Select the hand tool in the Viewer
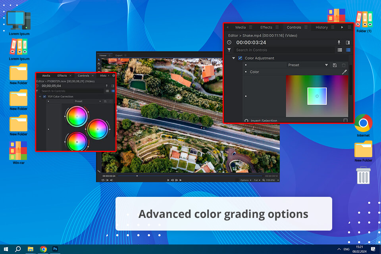381x254 pixels. pos(99,64)
